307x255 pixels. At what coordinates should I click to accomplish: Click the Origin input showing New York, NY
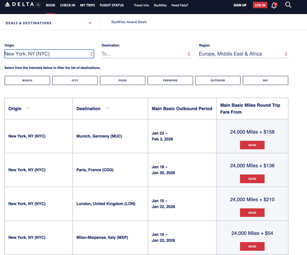coord(49,54)
